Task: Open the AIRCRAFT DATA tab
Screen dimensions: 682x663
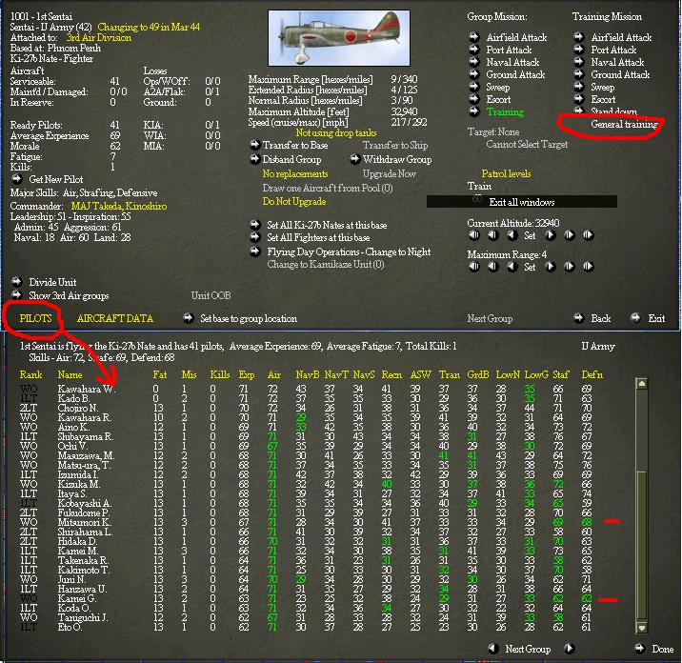Action: click(x=115, y=318)
